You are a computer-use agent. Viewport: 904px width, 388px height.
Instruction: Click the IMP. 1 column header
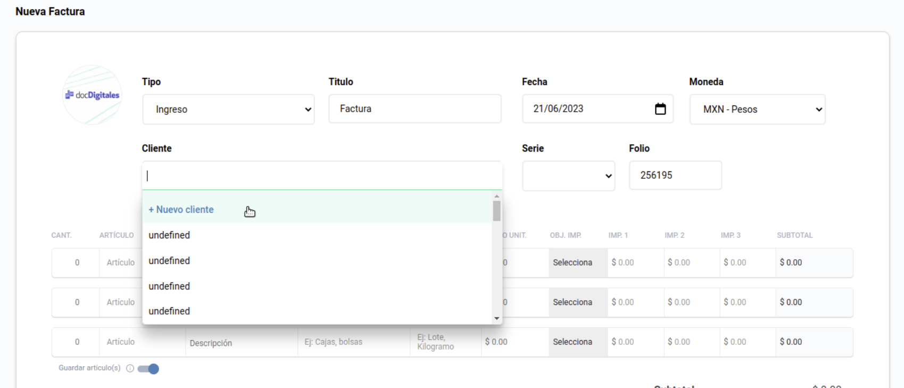[x=618, y=235]
